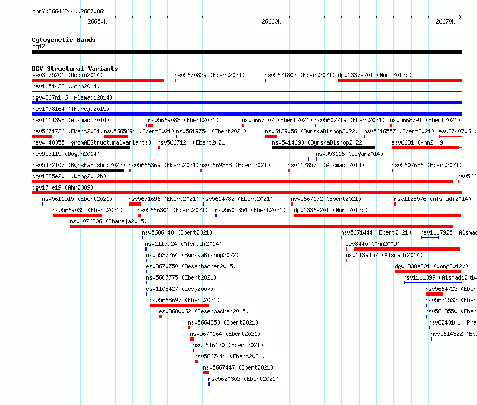This screenshot has width=477, height=405.
Task: Click nsv1151433 (John2014) label
Action: [x=66, y=86]
